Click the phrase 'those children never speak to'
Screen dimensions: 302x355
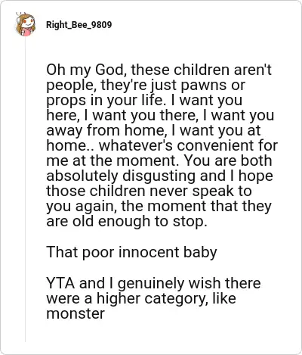click(149, 191)
